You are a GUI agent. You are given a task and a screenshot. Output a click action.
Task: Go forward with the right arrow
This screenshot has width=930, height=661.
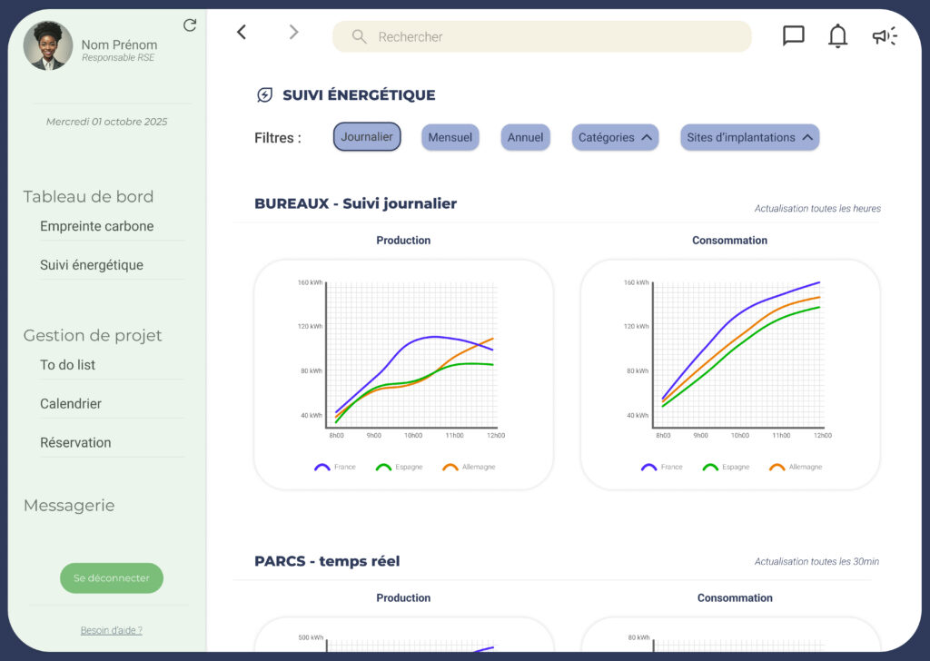tap(293, 33)
